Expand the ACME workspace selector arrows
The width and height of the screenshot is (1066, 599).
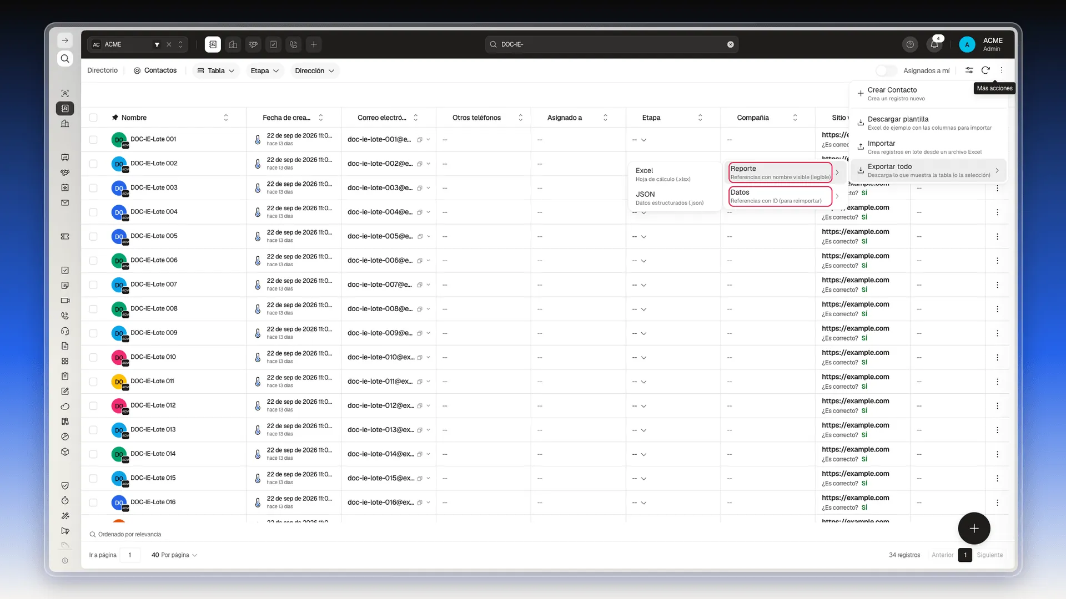tap(180, 44)
